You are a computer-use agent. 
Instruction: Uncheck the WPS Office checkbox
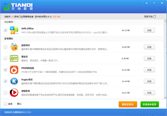[6, 30]
